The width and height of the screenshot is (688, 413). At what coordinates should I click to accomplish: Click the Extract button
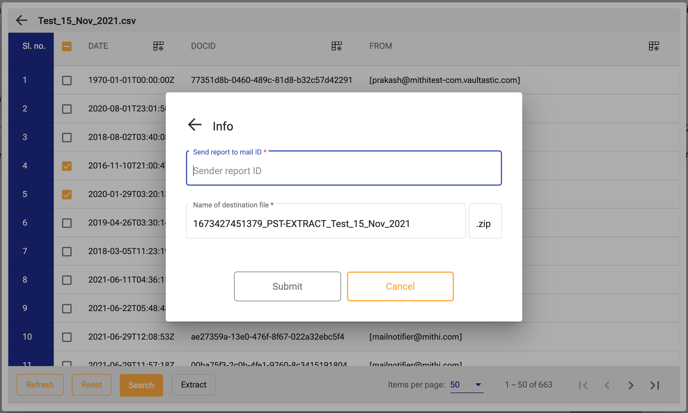coord(194,385)
